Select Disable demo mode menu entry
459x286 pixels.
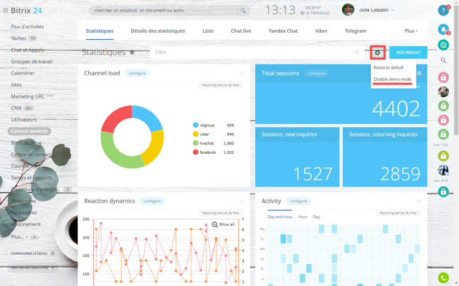click(x=392, y=80)
